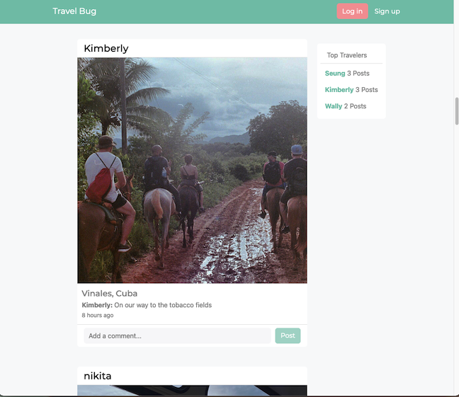This screenshot has height=397, width=459.
Task: Click the Top Travelers panel heading
Action: pyautogui.click(x=346, y=55)
